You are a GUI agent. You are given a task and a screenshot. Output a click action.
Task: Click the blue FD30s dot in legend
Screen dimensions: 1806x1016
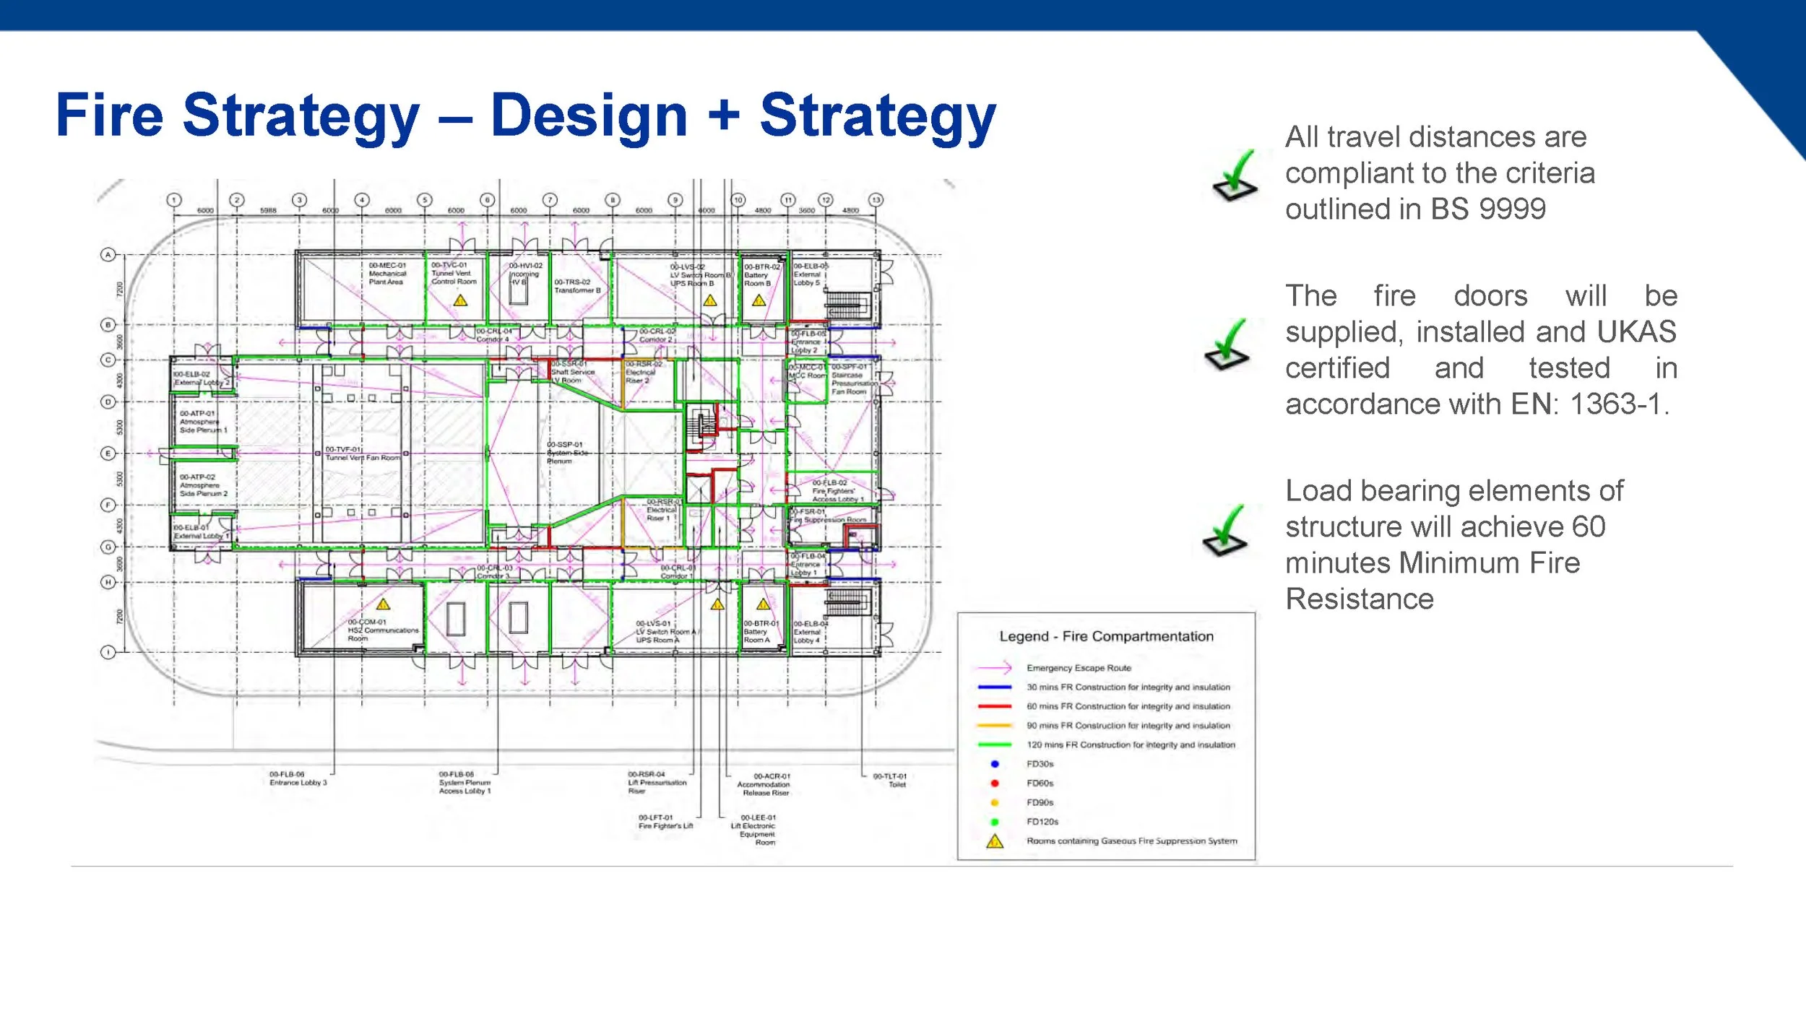pyautogui.click(x=995, y=764)
